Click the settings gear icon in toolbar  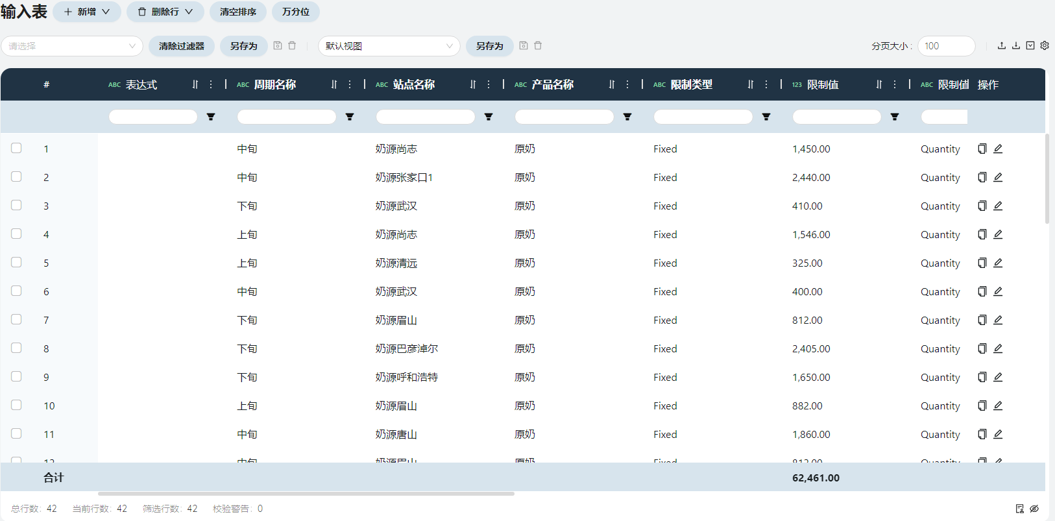1045,45
